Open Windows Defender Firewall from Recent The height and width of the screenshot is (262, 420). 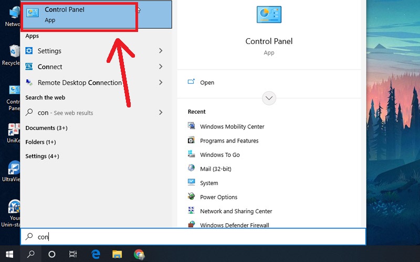pyautogui.click(x=234, y=225)
